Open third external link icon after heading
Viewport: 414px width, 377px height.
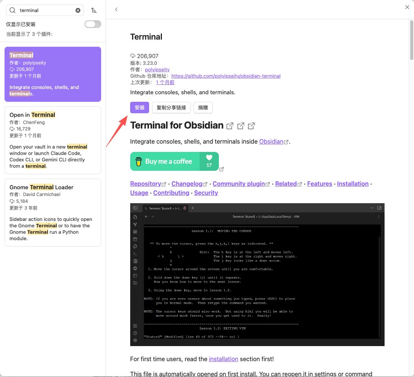pos(251,126)
